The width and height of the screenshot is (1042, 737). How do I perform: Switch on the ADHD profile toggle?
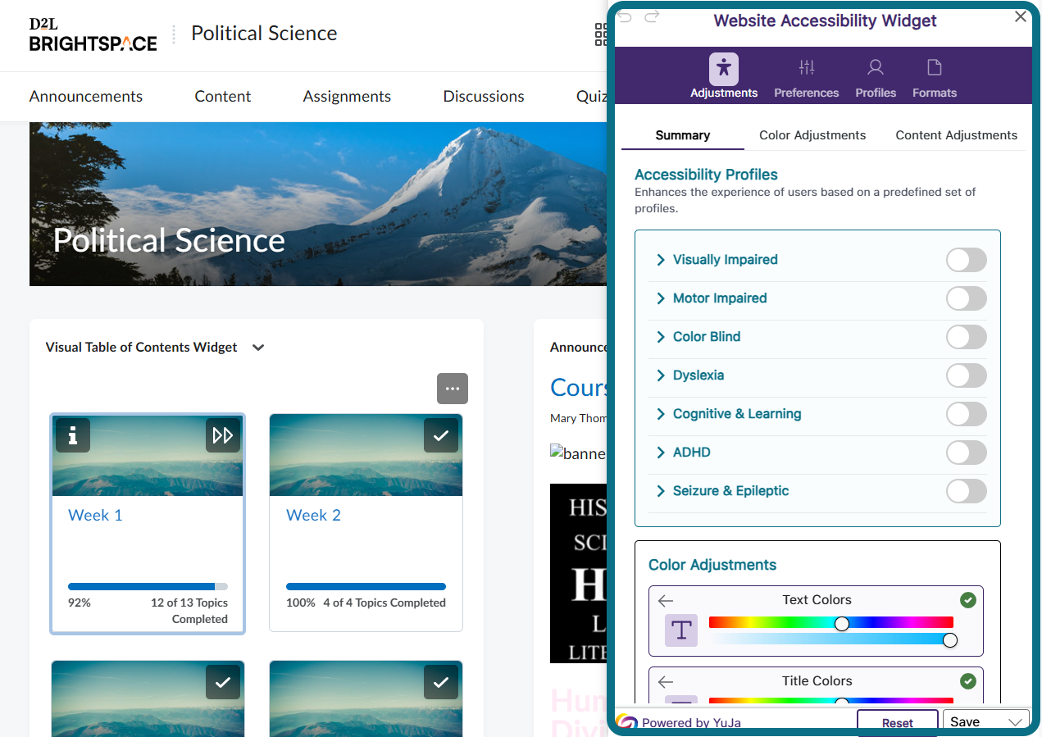click(967, 453)
